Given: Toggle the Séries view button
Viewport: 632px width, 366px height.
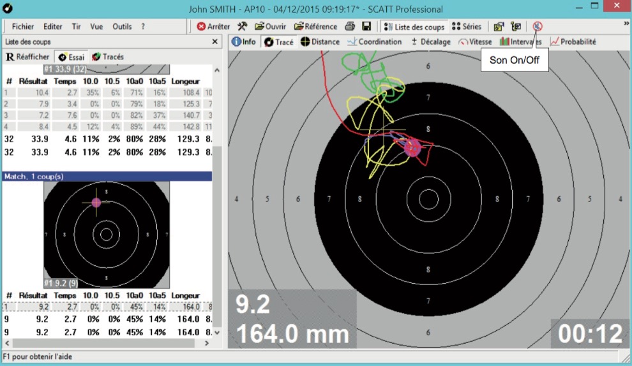Looking at the screenshot, I should [467, 27].
